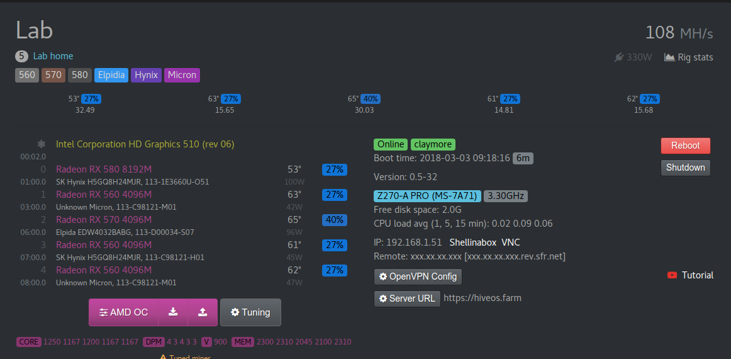Click the download icon button beside AMD OC
Viewport: 731px width, 359px height.
click(x=173, y=312)
